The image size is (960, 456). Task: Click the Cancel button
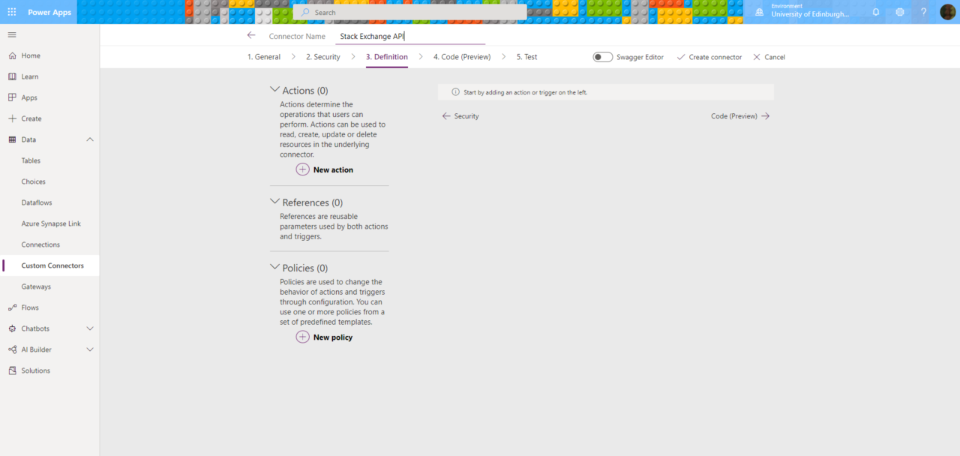(769, 57)
